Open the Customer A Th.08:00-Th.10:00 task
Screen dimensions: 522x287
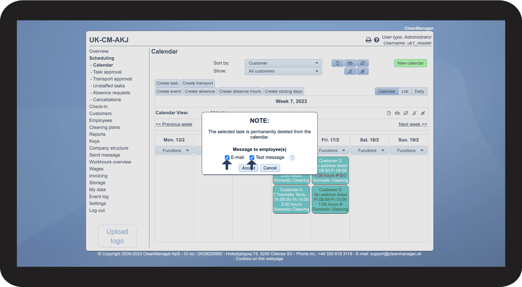(291, 200)
